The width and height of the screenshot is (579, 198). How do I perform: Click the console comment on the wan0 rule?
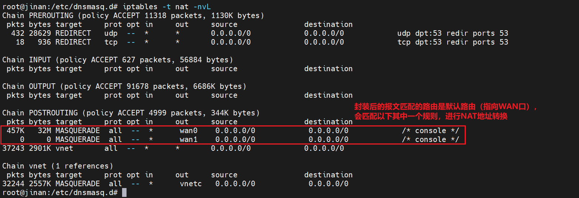tap(430, 131)
